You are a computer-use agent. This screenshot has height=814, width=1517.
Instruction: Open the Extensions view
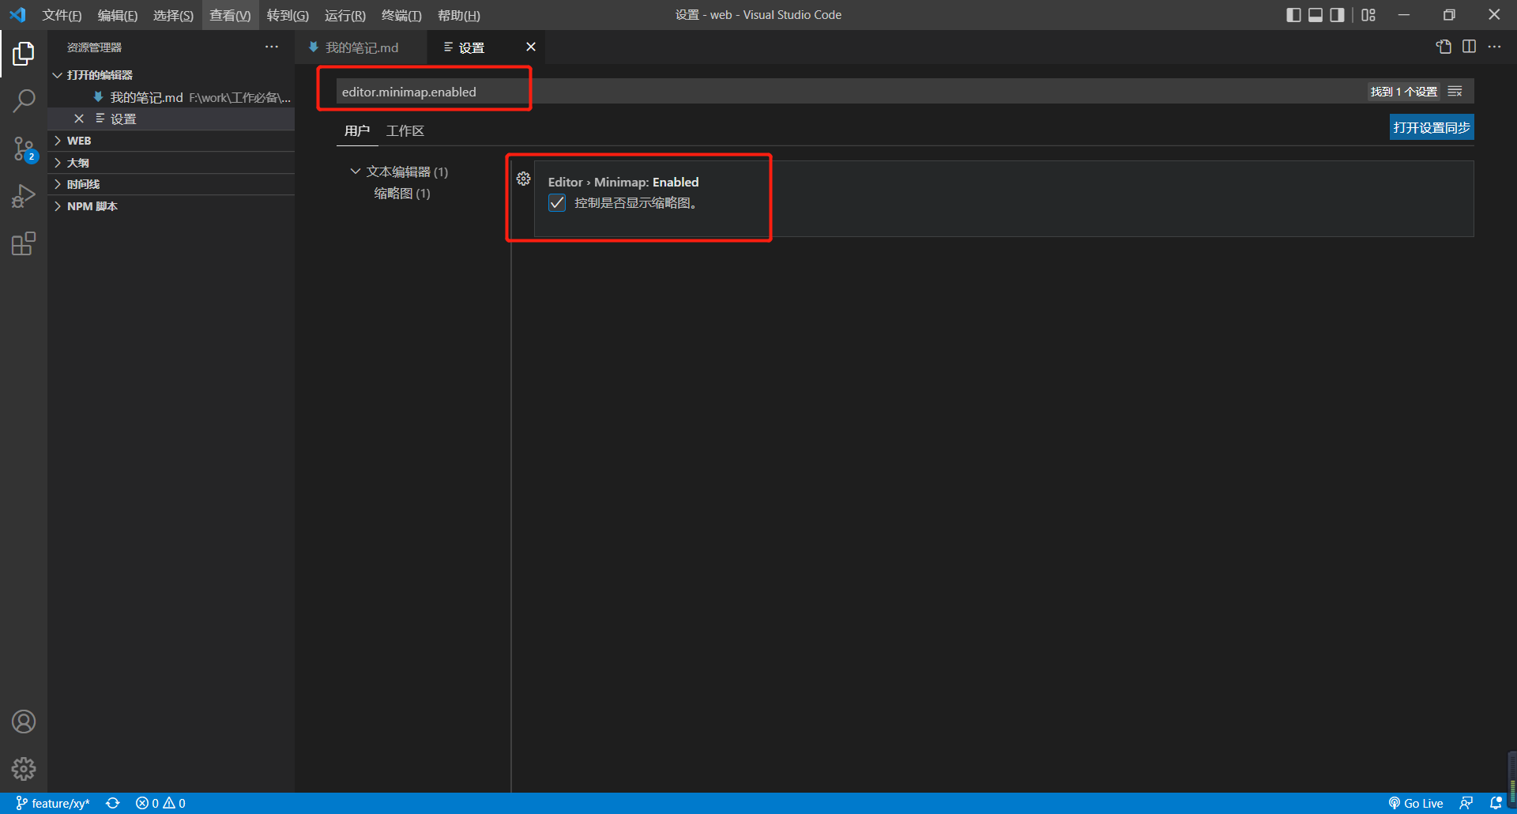[x=24, y=243]
